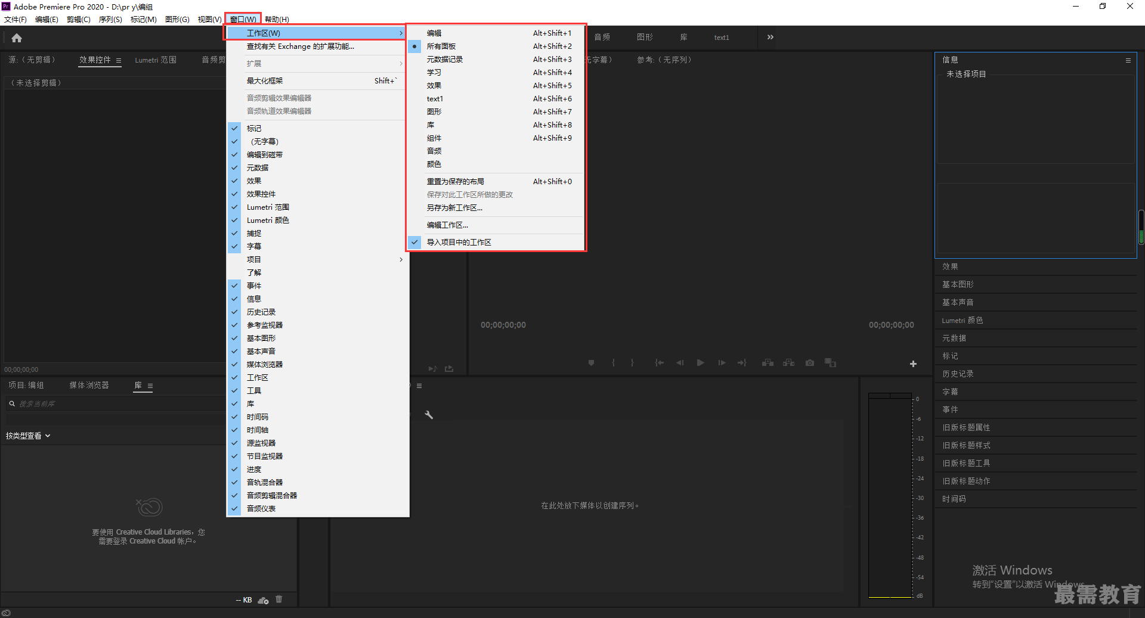This screenshot has width=1145, height=618.
Task: Step forward one frame in program monitor
Action: click(x=722, y=362)
